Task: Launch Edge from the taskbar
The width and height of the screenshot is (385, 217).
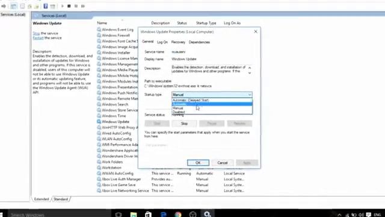Action: tap(163, 215)
